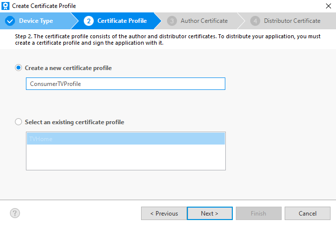336x226 pixels.
Task: Cancel the certificate profile wizard
Action: (x=308, y=213)
